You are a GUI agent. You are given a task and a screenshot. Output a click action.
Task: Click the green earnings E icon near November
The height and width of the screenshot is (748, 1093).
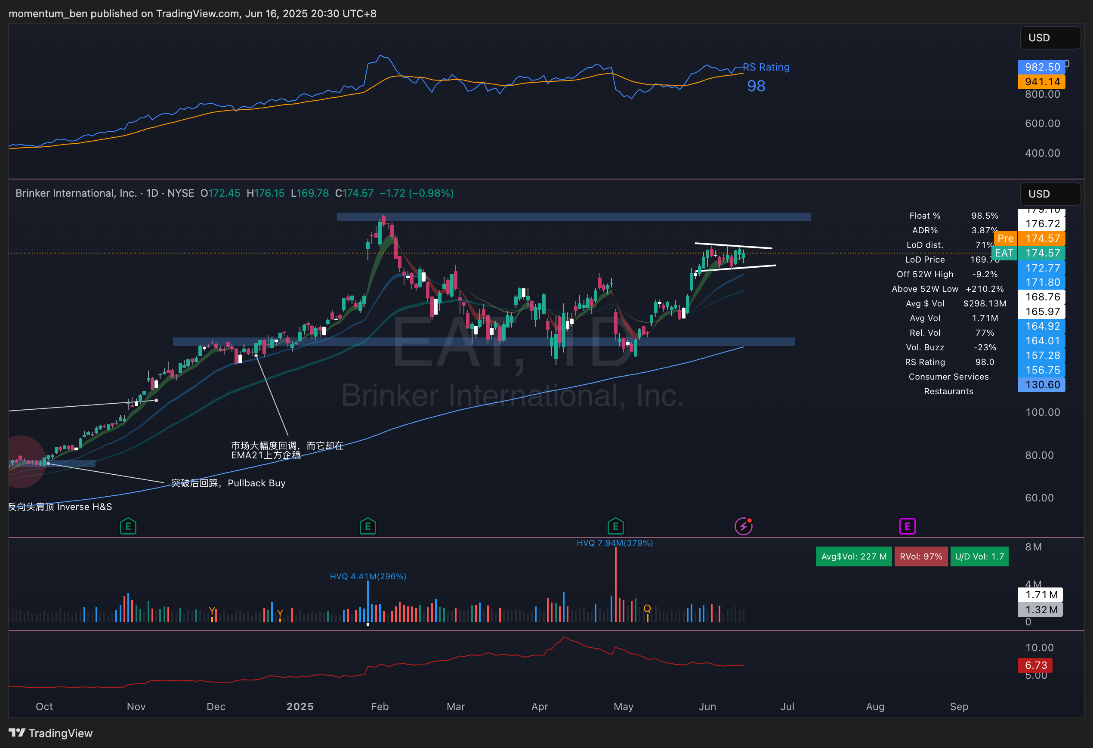pyautogui.click(x=128, y=526)
